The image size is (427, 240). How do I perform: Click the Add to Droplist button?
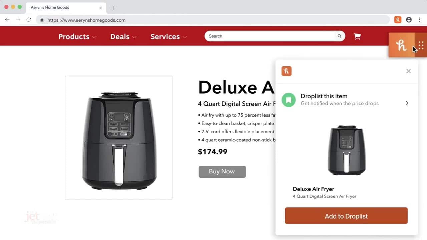coord(346,216)
